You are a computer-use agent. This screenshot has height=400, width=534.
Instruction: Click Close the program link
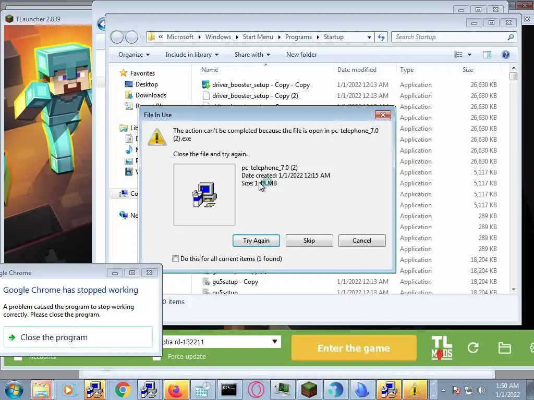(78, 337)
